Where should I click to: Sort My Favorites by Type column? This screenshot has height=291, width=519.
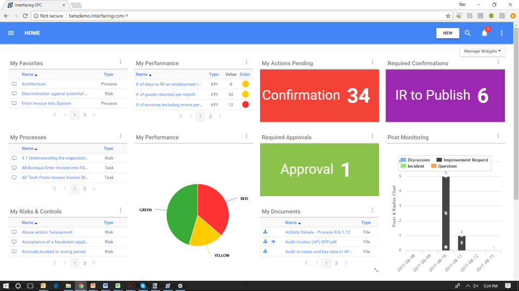[x=108, y=74]
